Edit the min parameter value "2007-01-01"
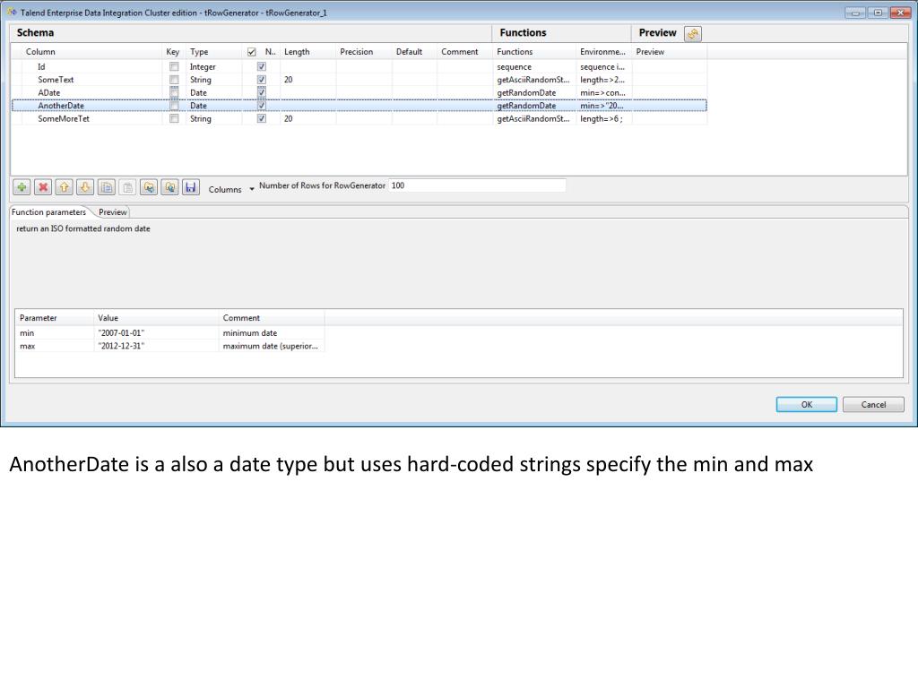Viewport: 918px width, 688px height. click(x=156, y=333)
